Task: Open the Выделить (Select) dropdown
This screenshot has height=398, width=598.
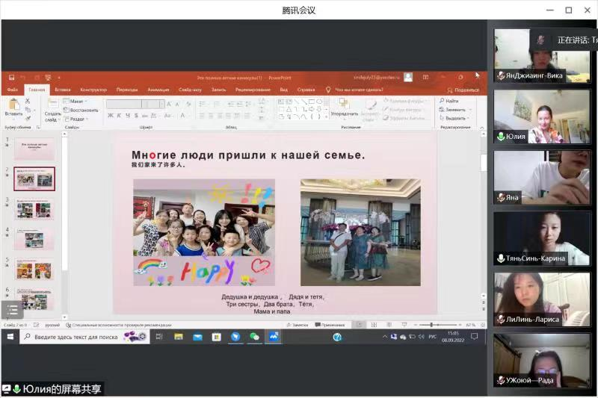Action: pyautogui.click(x=454, y=119)
